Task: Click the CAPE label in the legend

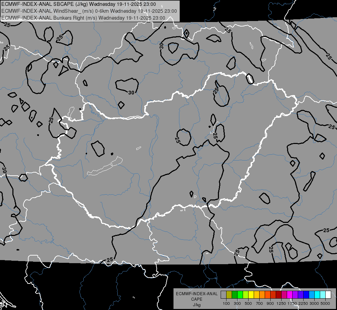Action: click(197, 299)
